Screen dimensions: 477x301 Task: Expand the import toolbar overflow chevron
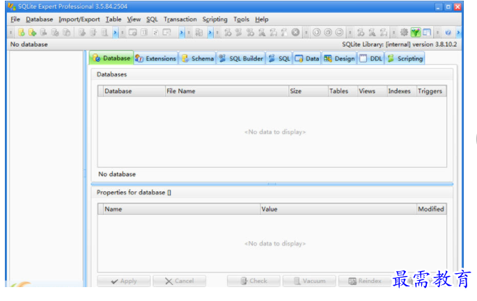[x=210, y=32]
